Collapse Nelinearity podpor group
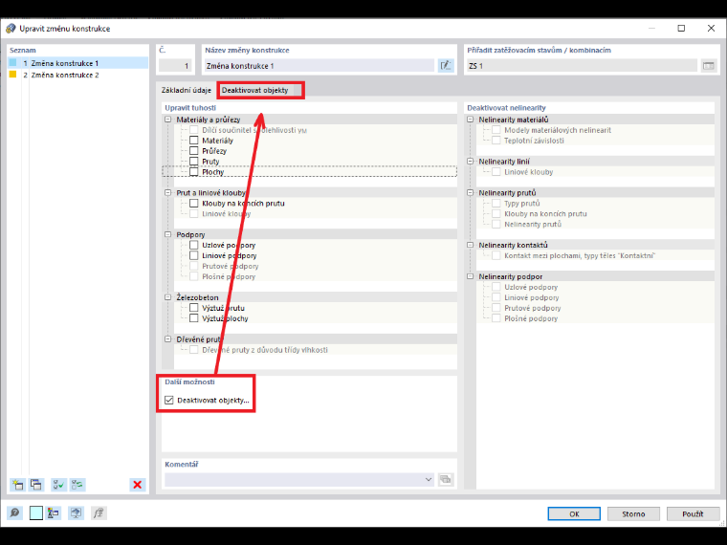This screenshot has width=727, height=545. click(x=470, y=276)
